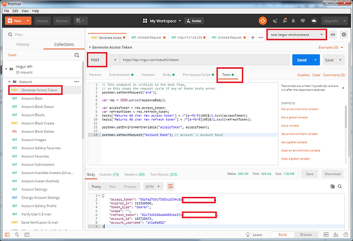Switch to Build mode
Image resolution: width=353 pixels, height=241 pixels.
coord(282,235)
